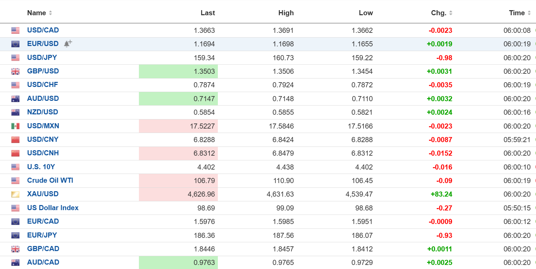
Task: Open the USD/JPY pair link
Action: 42,58
